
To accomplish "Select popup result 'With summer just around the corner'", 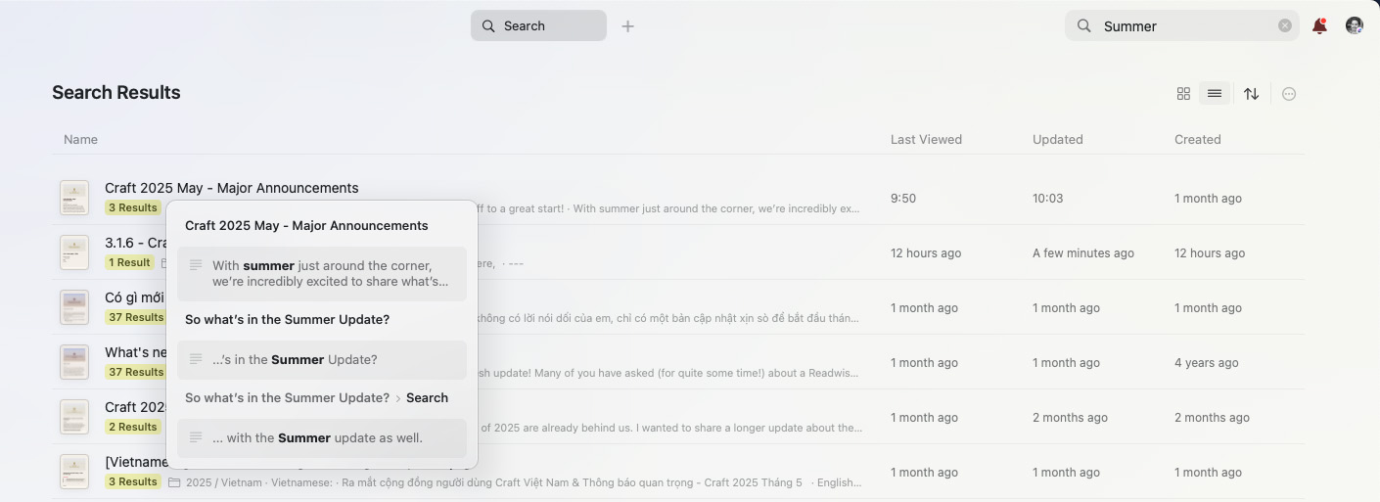I will tap(322, 273).
